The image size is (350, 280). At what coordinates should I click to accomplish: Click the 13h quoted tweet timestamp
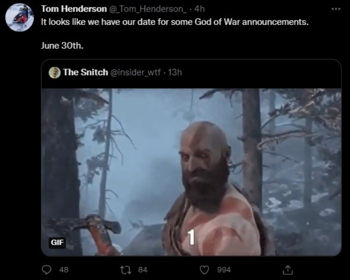175,72
